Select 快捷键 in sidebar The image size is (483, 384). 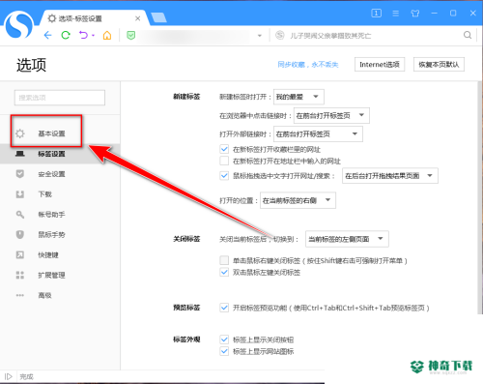(x=60, y=255)
